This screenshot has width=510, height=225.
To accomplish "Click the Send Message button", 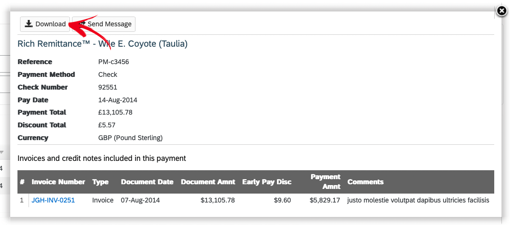I will [104, 24].
